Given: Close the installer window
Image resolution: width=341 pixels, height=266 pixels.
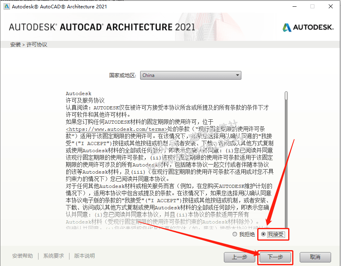Looking at the screenshot, I should [331, 6].
